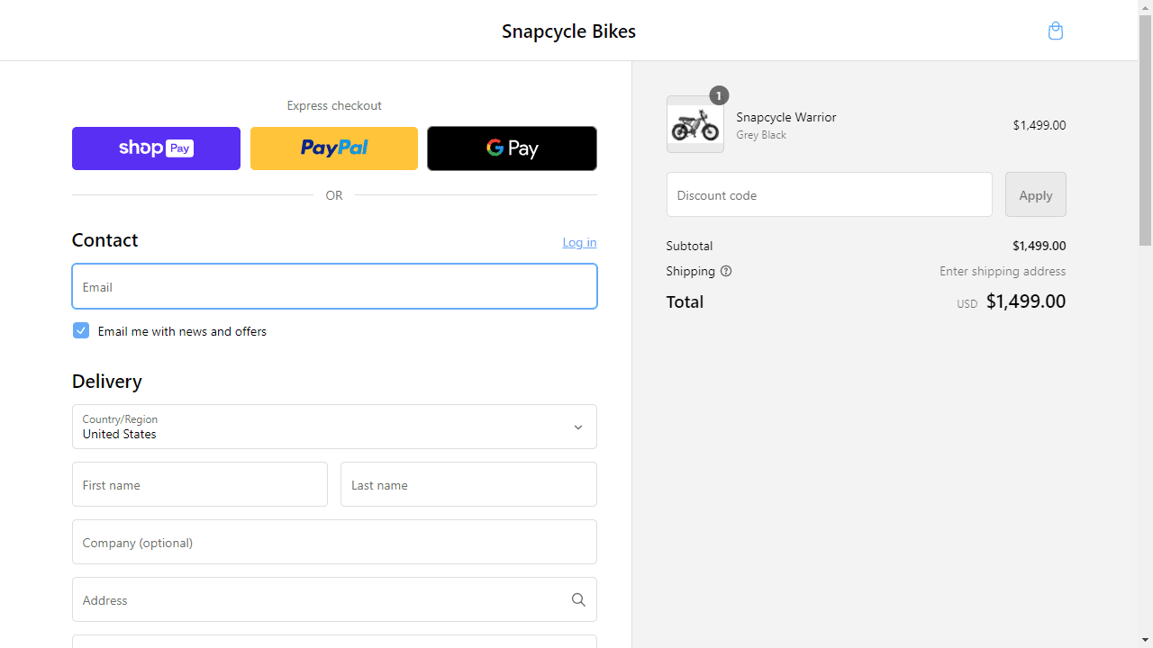This screenshot has height=648, width=1153.
Task: Click the address search magnifier icon
Action: click(578, 599)
